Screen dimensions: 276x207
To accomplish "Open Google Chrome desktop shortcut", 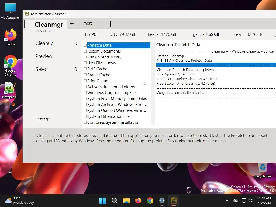I will point(11,65).
